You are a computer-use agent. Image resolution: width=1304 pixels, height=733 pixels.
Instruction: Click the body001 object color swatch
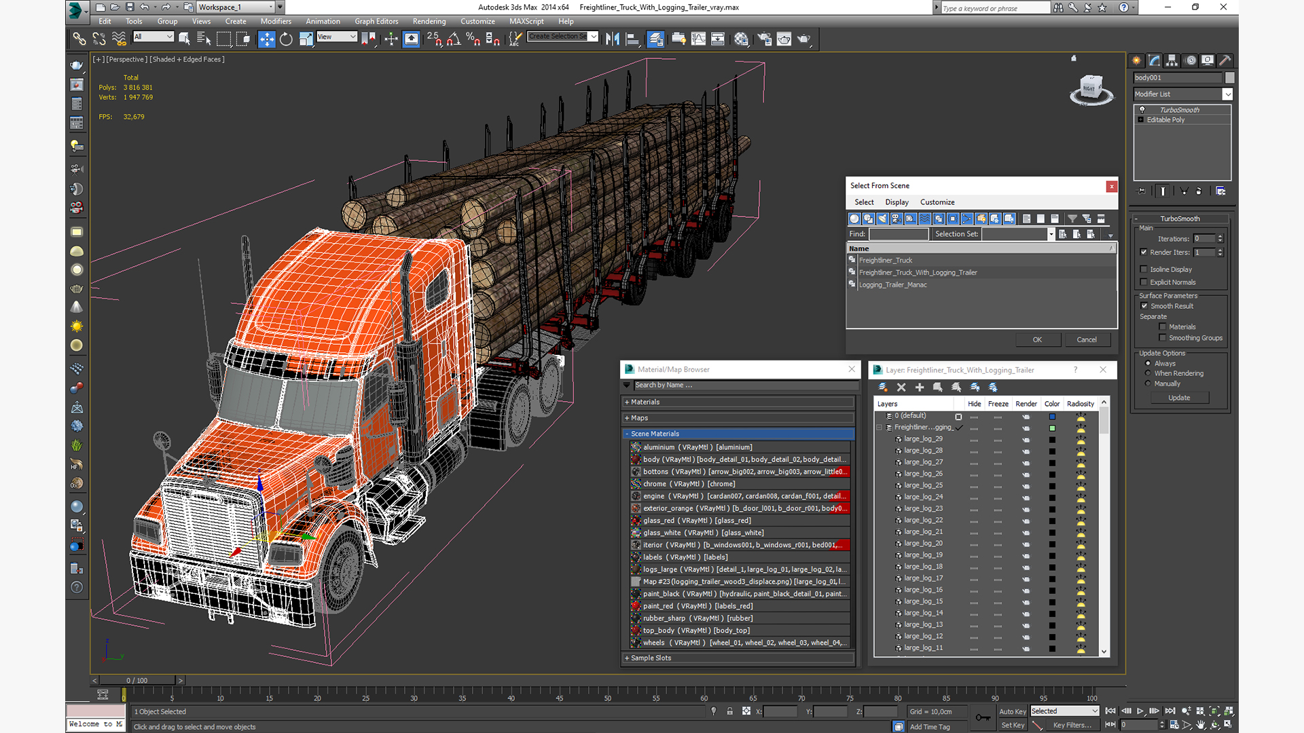pos(1229,78)
